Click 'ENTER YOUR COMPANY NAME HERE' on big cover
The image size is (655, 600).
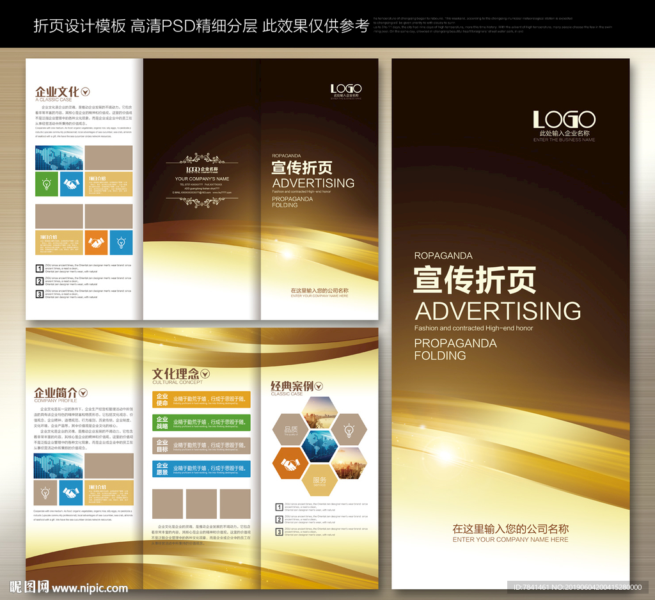click(x=510, y=539)
